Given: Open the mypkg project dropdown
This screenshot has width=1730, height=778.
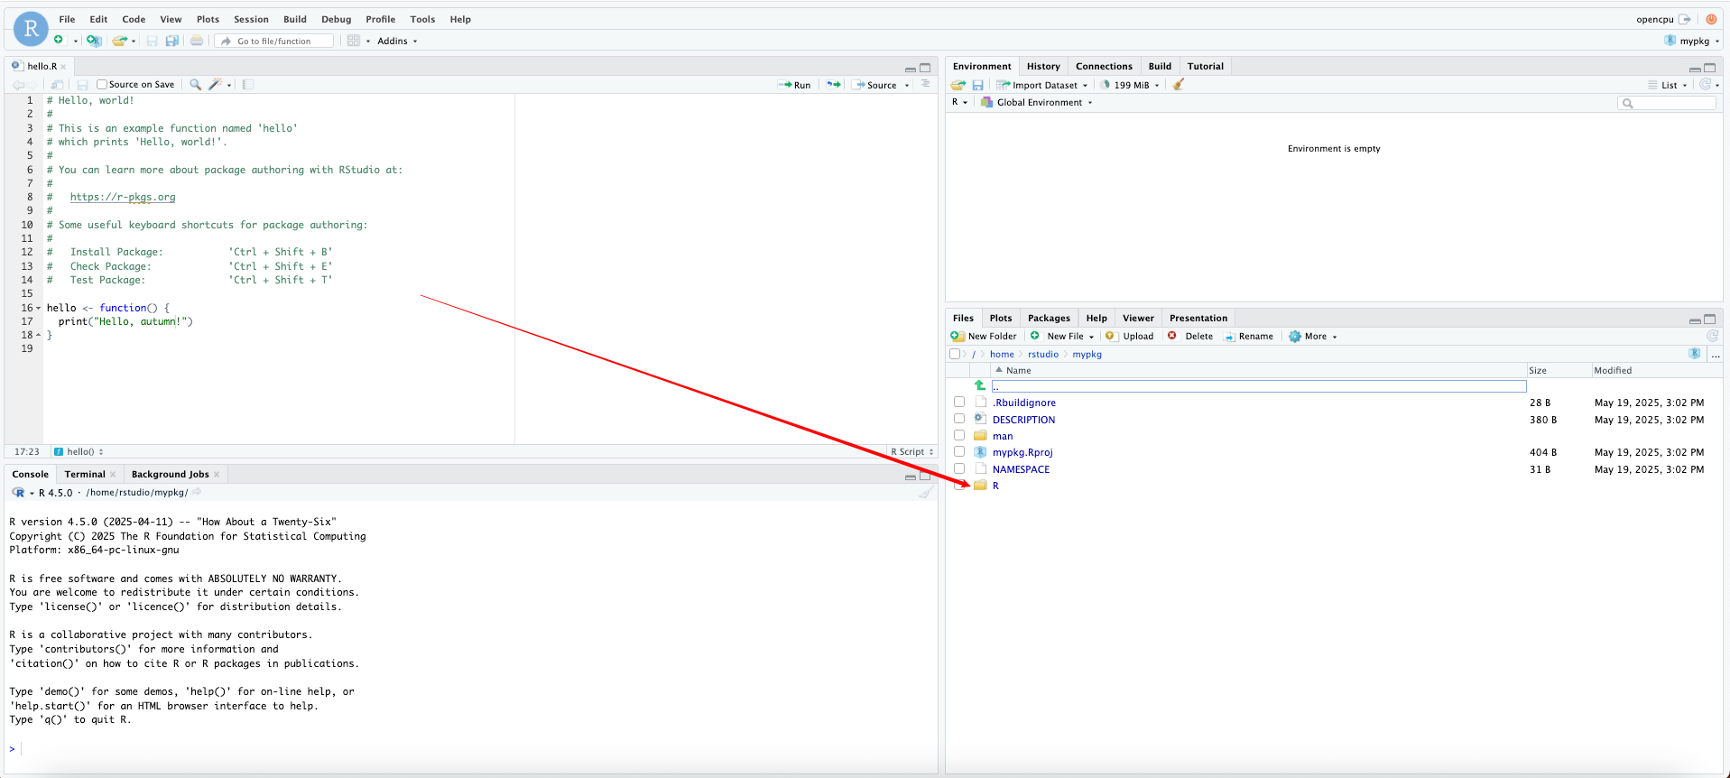Looking at the screenshot, I should pos(1692,41).
